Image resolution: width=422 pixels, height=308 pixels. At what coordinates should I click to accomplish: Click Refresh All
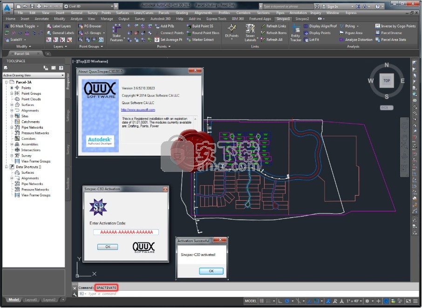click(272, 39)
